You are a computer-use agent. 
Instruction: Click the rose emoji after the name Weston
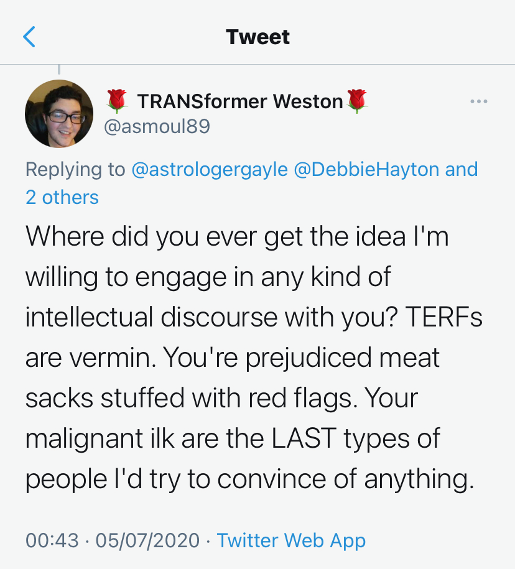(x=357, y=101)
